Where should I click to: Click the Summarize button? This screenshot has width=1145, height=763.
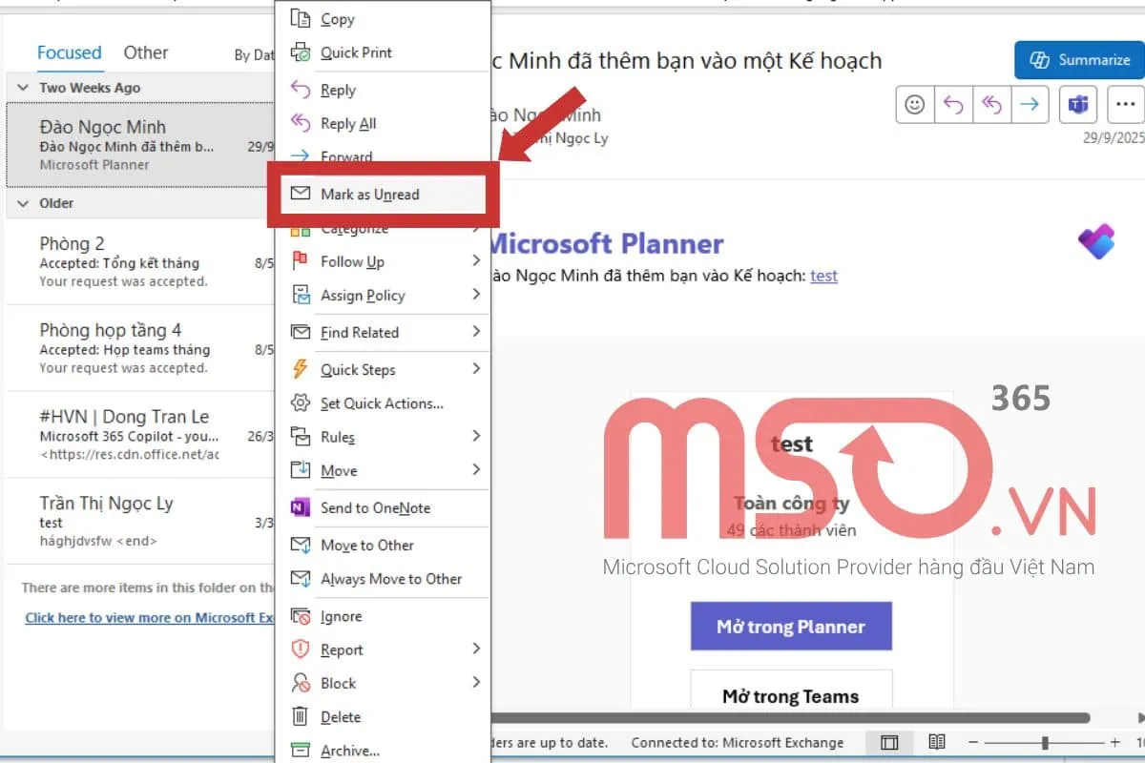[1079, 60]
